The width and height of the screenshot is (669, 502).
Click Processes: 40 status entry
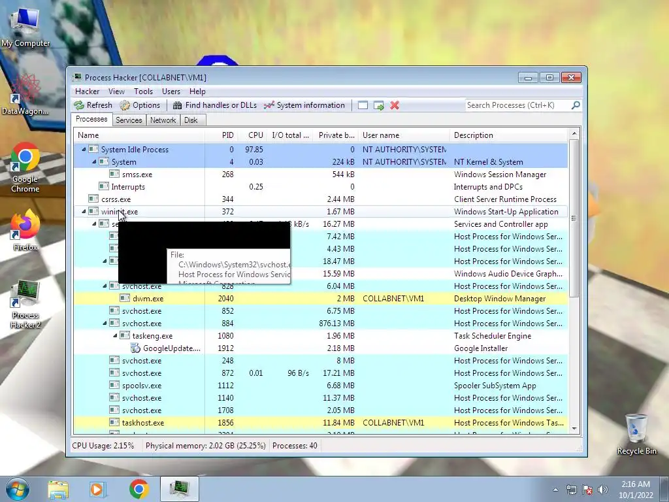pos(295,446)
